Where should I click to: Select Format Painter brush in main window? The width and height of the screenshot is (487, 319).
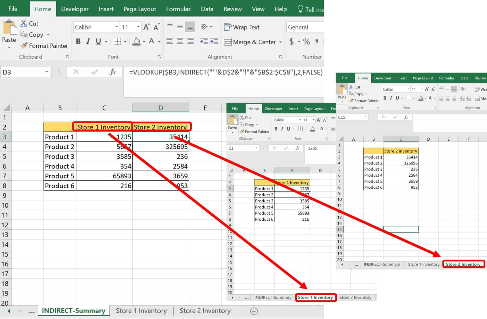tap(24, 46)
